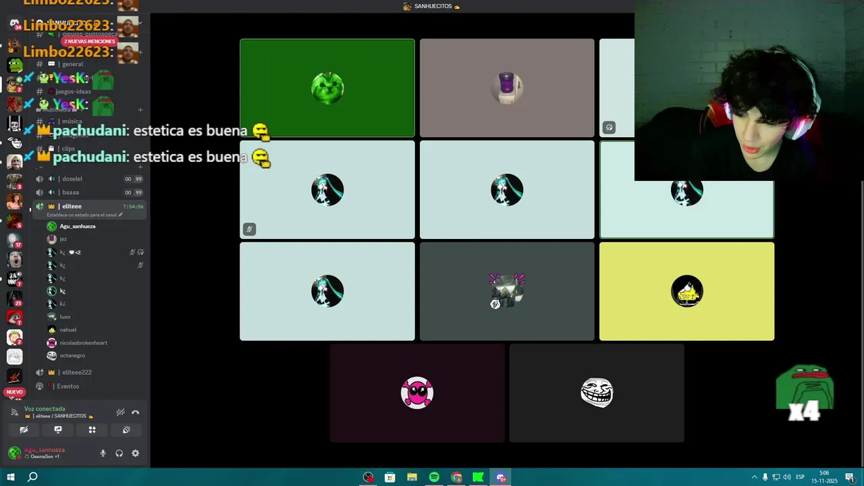Jump to 2 NUEVAS MENCIONES
864x486 pixels.
tap(90, 42)
